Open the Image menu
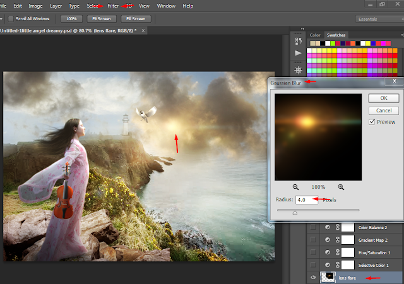This screenshot has height=284, width=404. (35, 6)
